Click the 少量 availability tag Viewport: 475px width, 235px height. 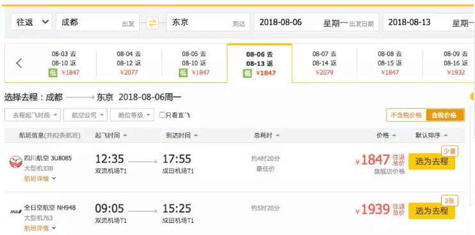pyautogui.click(x=449, y=151)
